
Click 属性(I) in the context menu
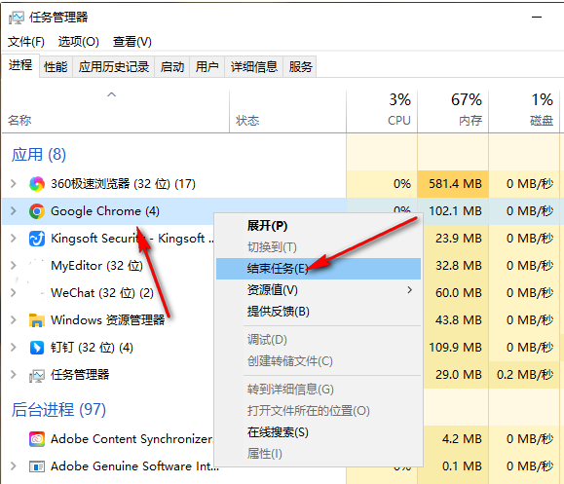pyautogui.click(x=318, y=454)
